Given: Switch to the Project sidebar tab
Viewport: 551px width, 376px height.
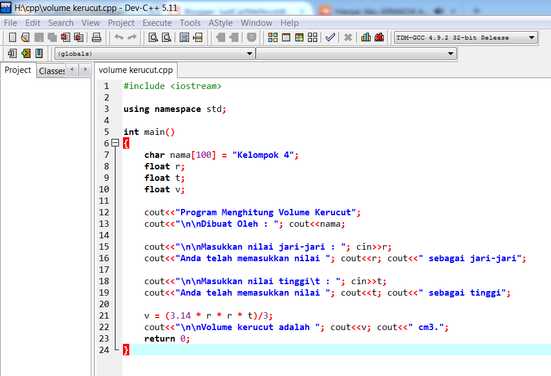Looking at the screenshot, I should [x=18, y=70].
